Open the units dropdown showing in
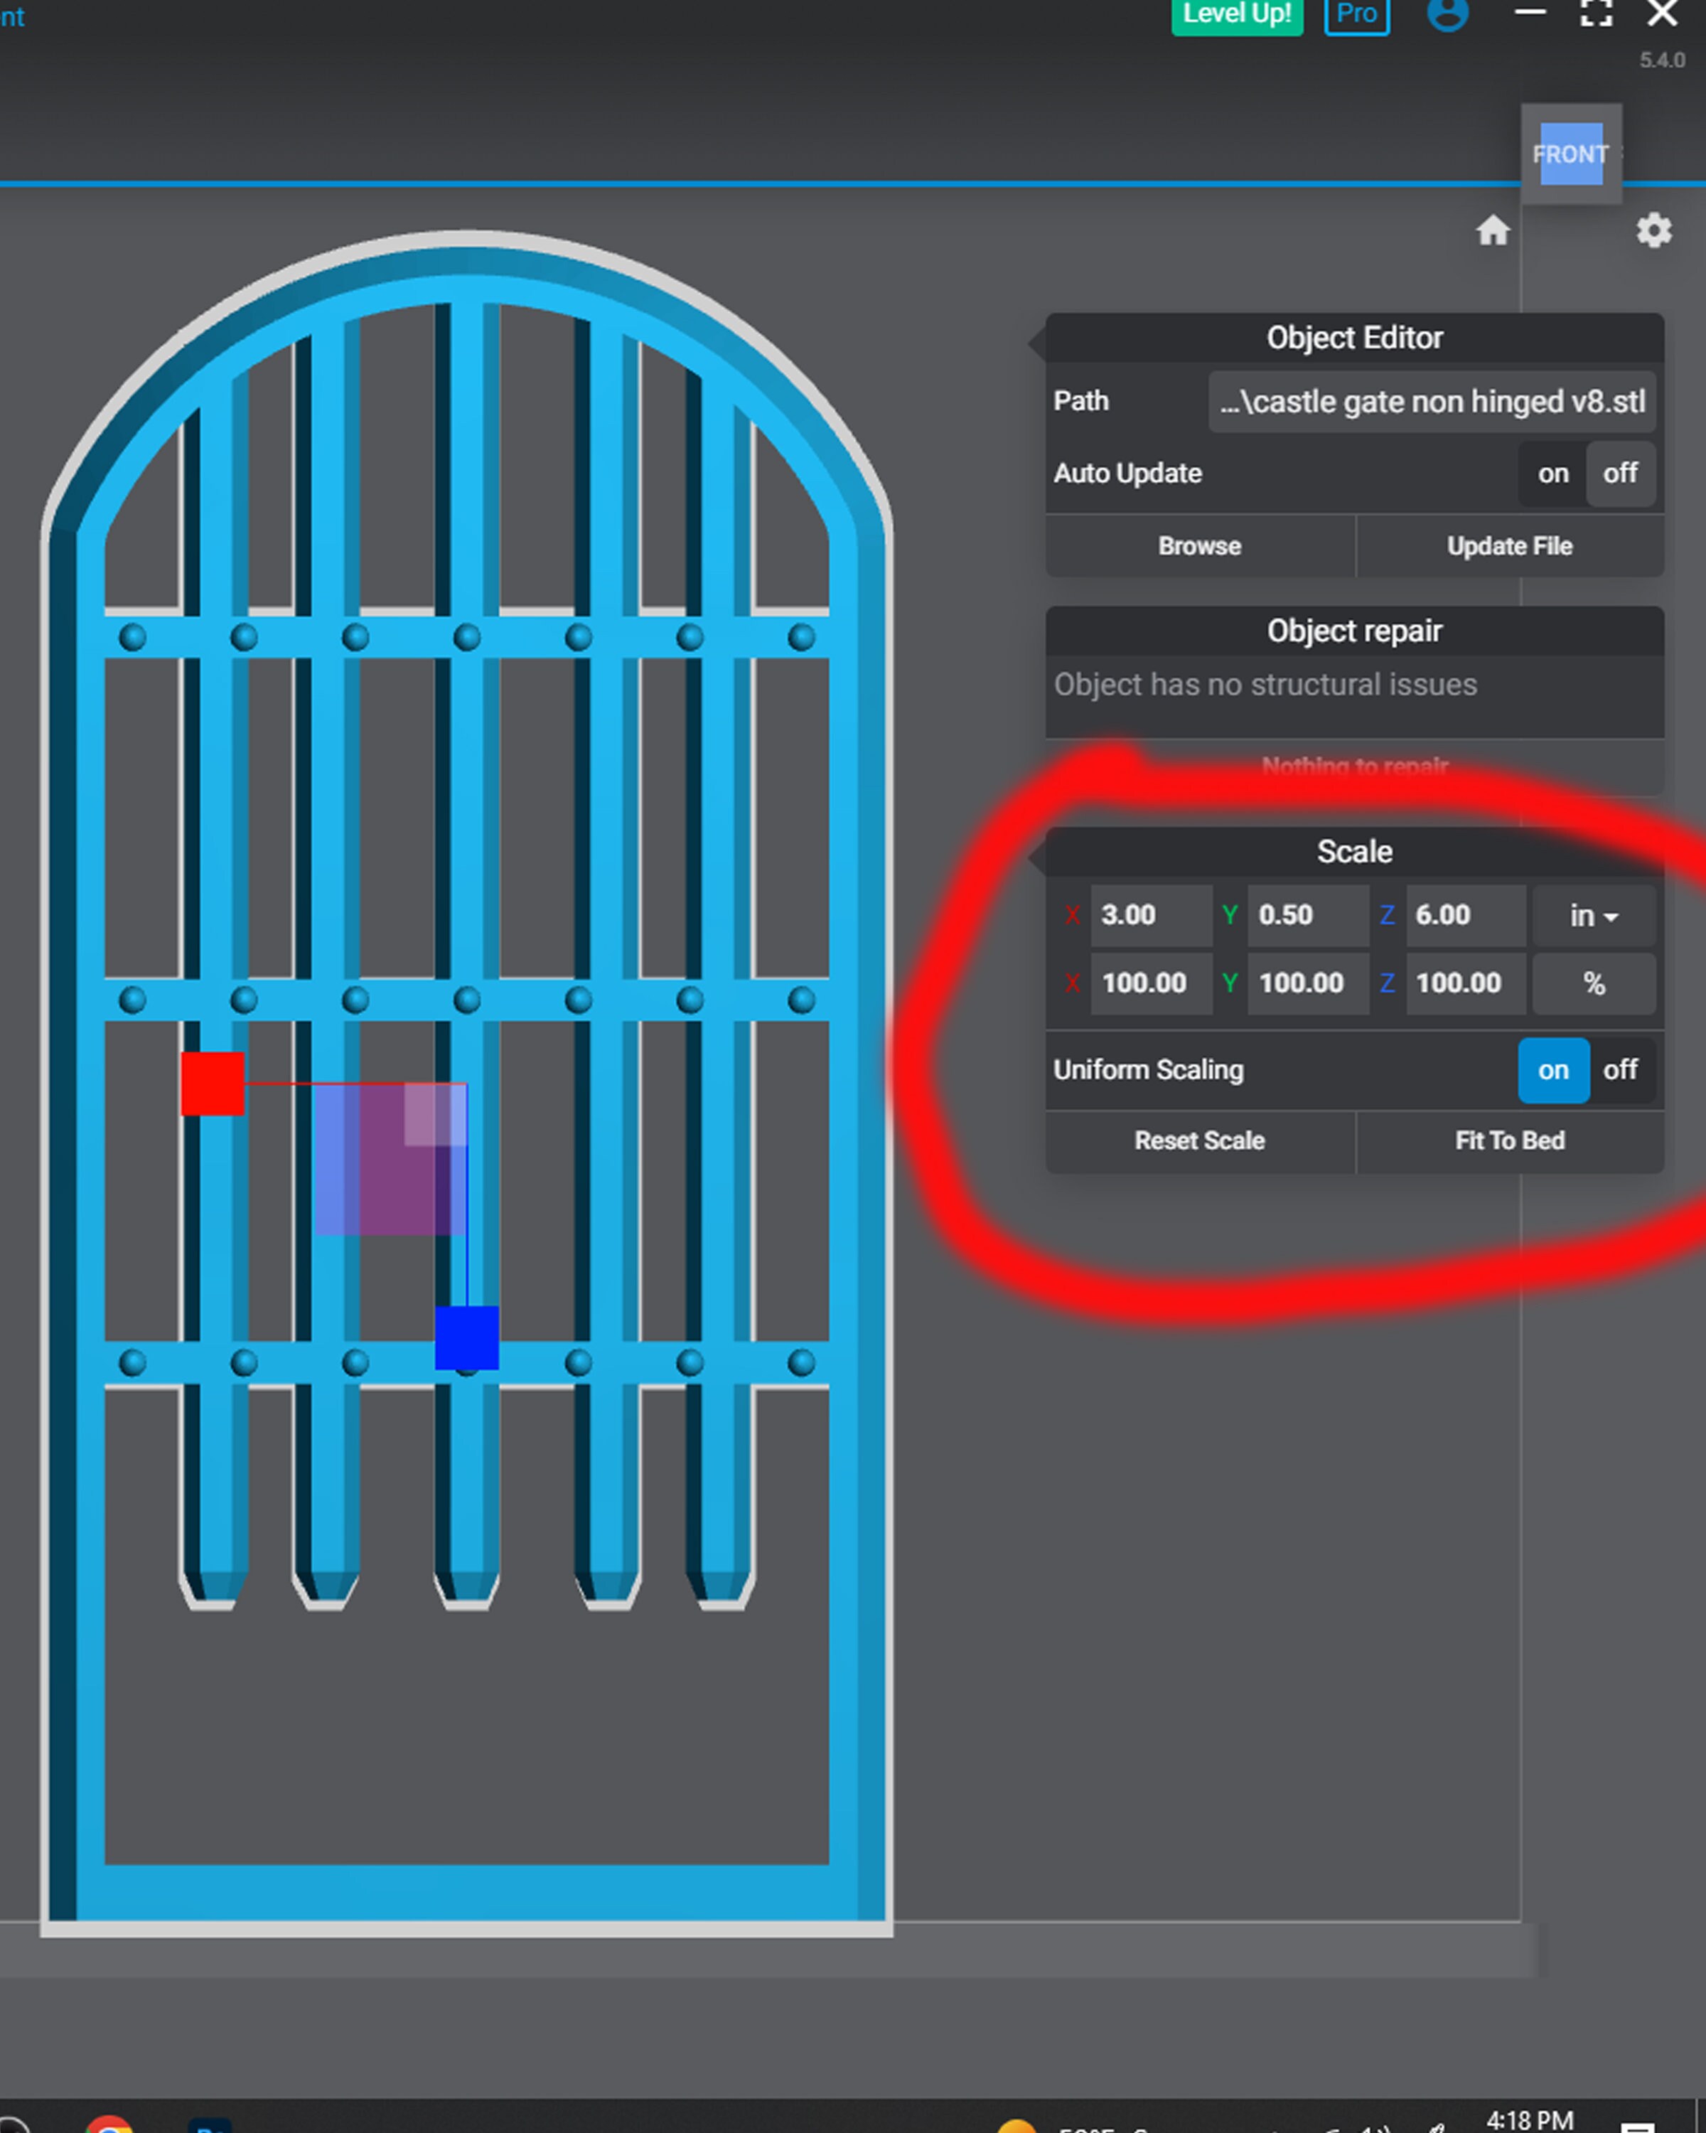The height and width of the screenshot is (2133, 1706). [x=1593, y=916]
